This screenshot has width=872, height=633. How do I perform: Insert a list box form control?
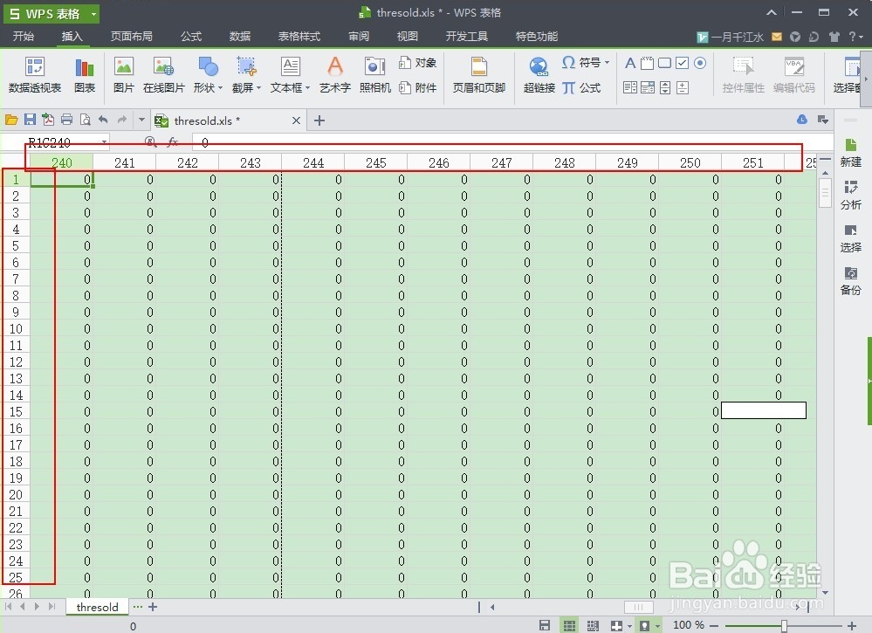pos(629,87)
